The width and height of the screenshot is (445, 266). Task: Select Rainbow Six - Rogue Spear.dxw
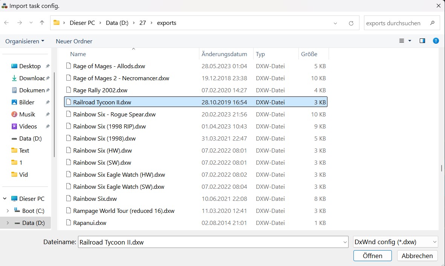coord(196,115)
